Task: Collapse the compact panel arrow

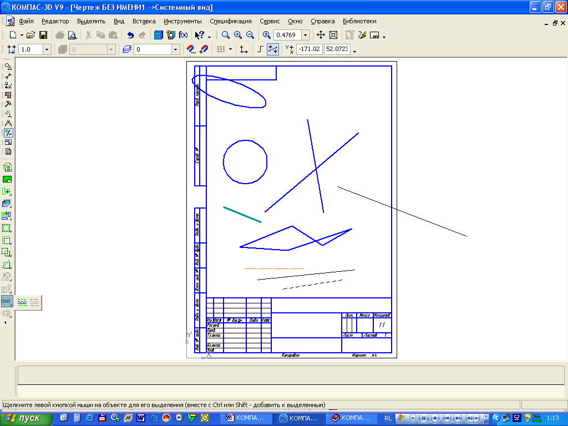Action: point(5,322)
